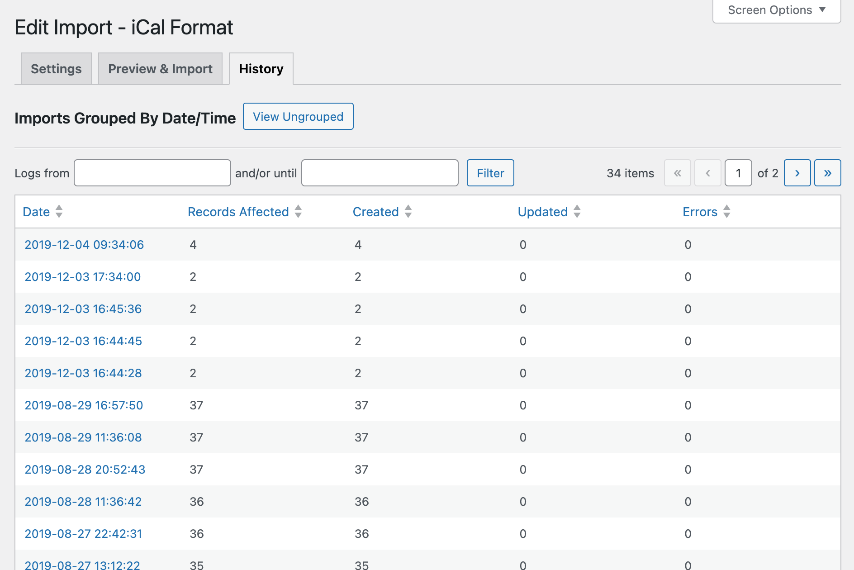Click the View Ungrouped button
This screenshot has height=570, width=854.
(298, 117)
